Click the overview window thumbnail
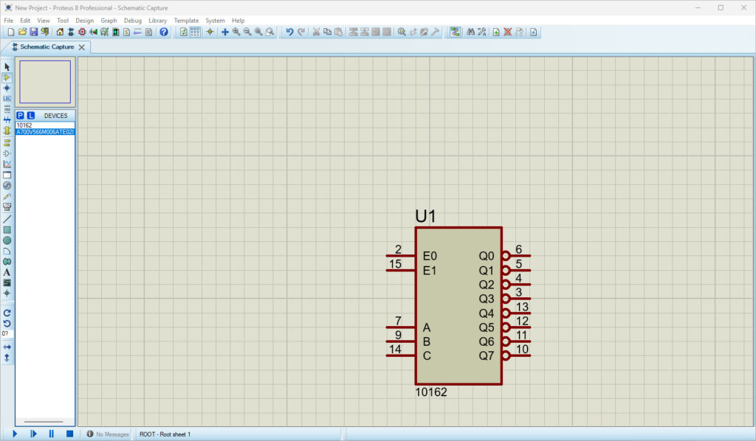Screen dimensions: 756x441 point(45,82)
